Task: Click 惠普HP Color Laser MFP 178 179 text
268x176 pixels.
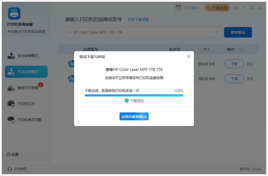Action: (134, 70)
